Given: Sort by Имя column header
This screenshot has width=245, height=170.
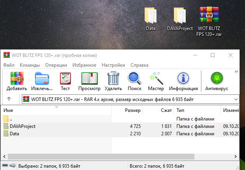Looking at the screenshot, I should click(x=56, y=110).
